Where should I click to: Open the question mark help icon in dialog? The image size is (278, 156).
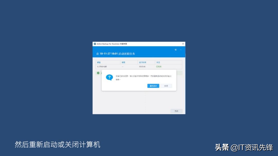point(110,77)
